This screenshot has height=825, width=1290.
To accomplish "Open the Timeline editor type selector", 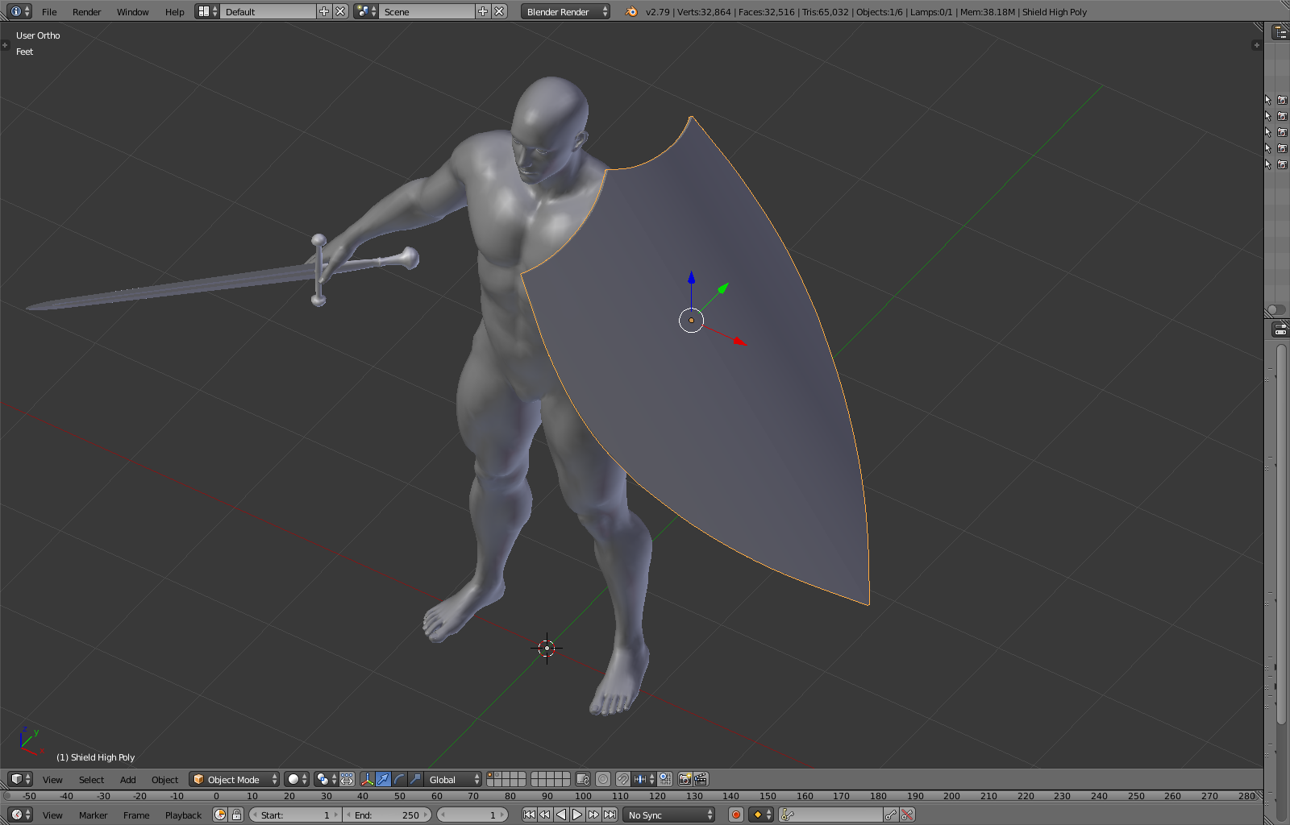I will coord(20,815).
